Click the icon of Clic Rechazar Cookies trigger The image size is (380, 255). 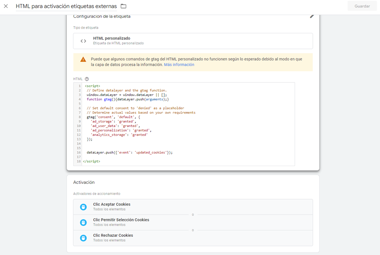[x=83, y=238]
